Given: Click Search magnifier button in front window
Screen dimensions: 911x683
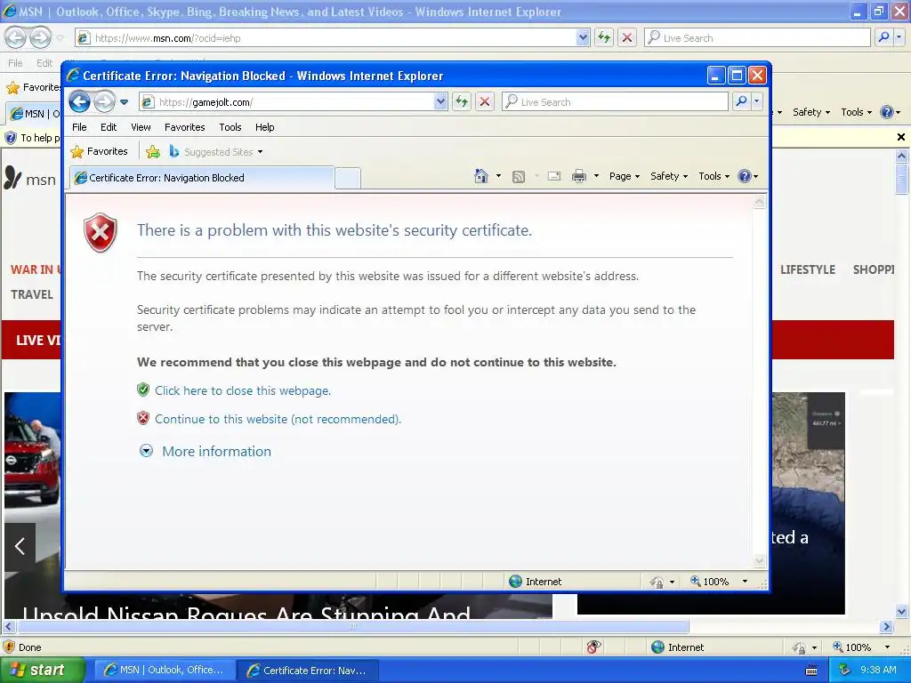Looking at the screenshot, I should pyautogui.click(x=741, y=102).
